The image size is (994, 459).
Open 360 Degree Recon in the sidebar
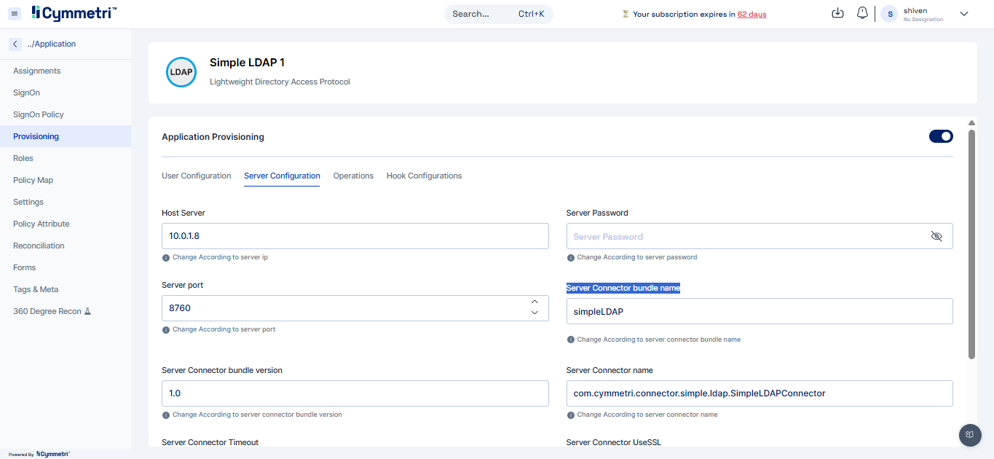(x=66, y=311)
